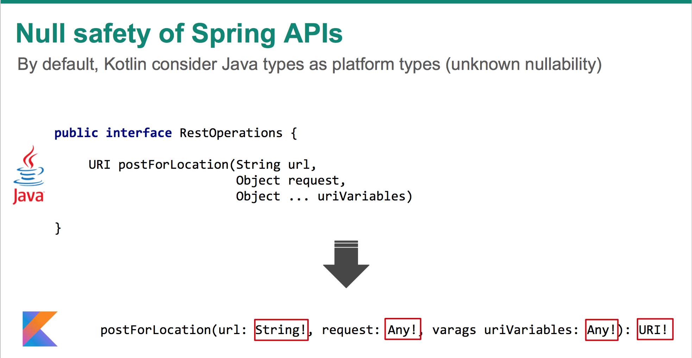
Task: Click 'URI postForLocation(String url,' line
Action: [x=202, y=165]
